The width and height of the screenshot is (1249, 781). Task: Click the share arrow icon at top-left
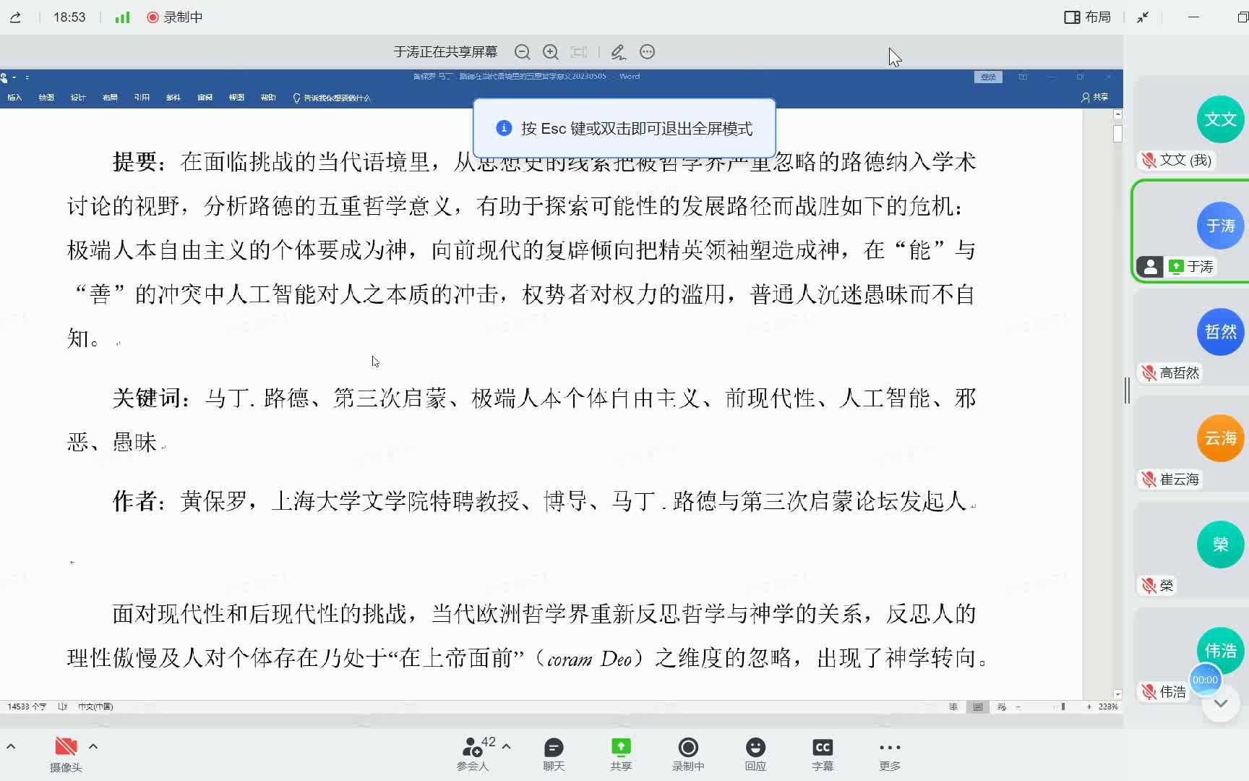click(x=15, y=17)
